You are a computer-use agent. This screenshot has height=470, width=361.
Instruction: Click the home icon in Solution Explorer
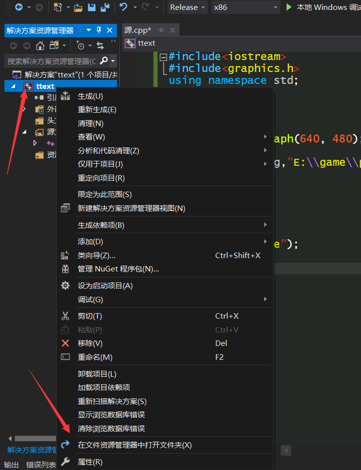pyautogui.click(x=40, y=46)
